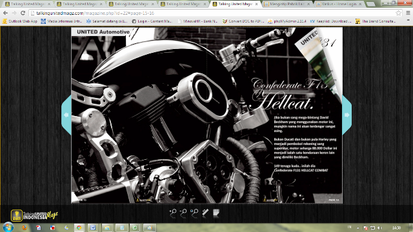Click the taskbar clock showing 14:50
Viewport: 413px width, 232px height.
pos(396,227)
